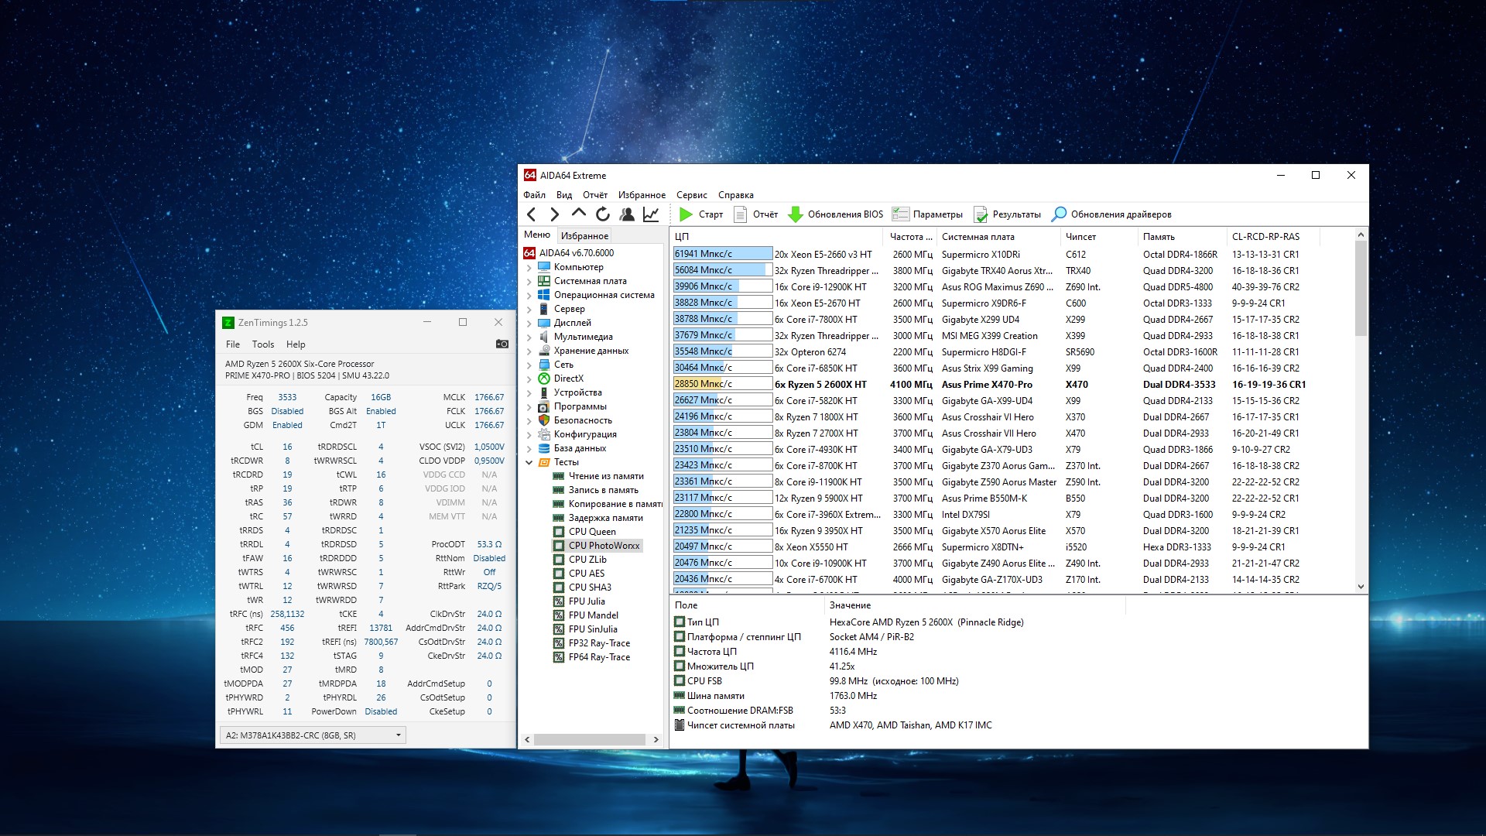Select the CPU Queen benchmark item
Screen dimensions: 1486x836
click(x=591, y=532)
